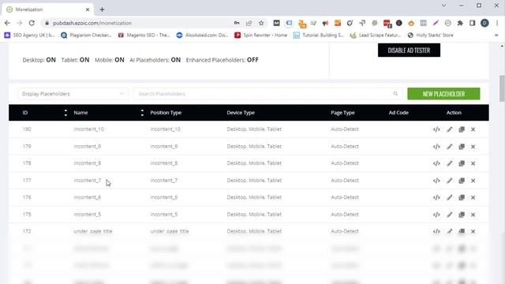
Task: Delete the incontent_9 placeholder
Action: tap(473, 147)
